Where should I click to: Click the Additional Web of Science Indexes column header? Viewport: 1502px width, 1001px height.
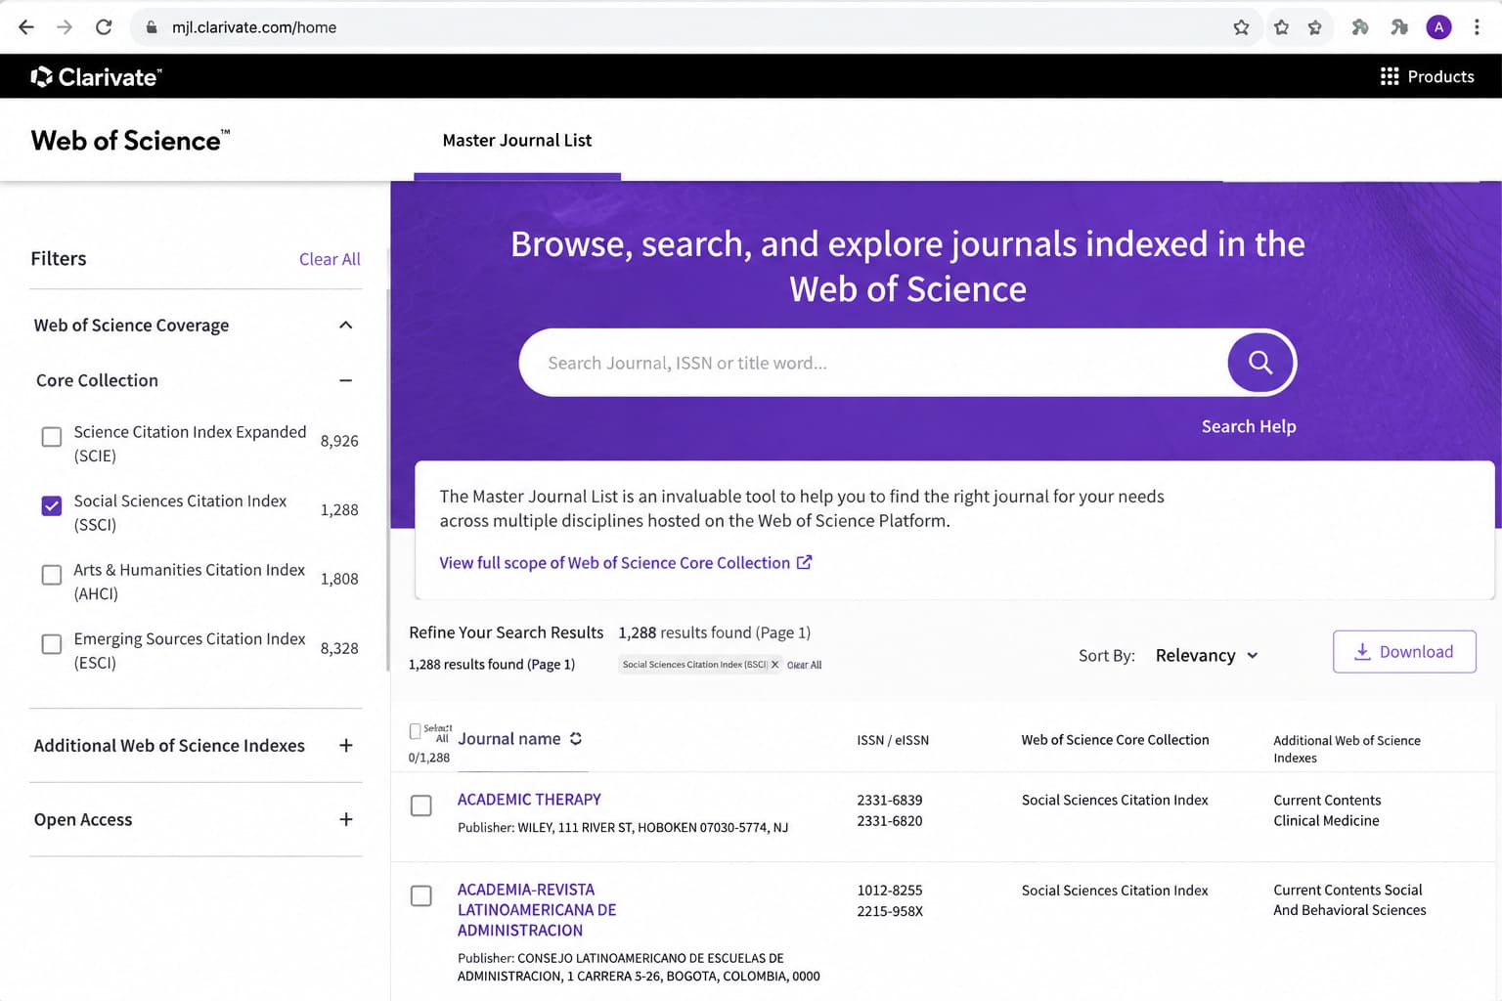pos(1347,749)
